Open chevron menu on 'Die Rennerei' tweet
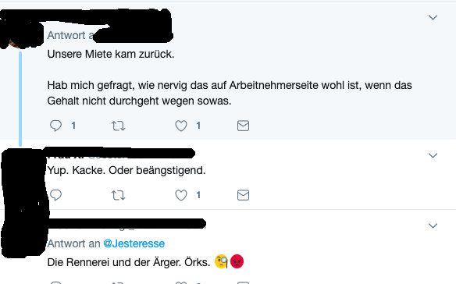Image resolution: width=456 pixels, height=284 pixels. pos(433,225)
